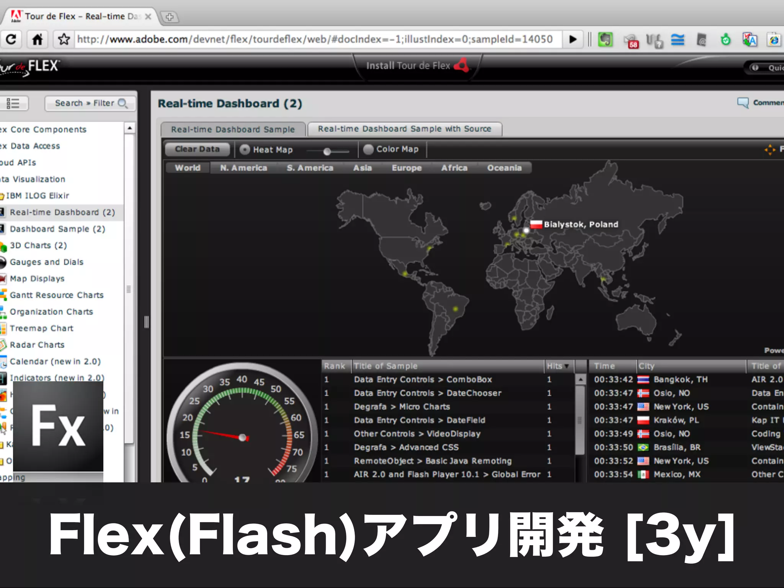Click the Title of Sample column header
The width and height of the screenshot is (784, 588).
[448, 366]
